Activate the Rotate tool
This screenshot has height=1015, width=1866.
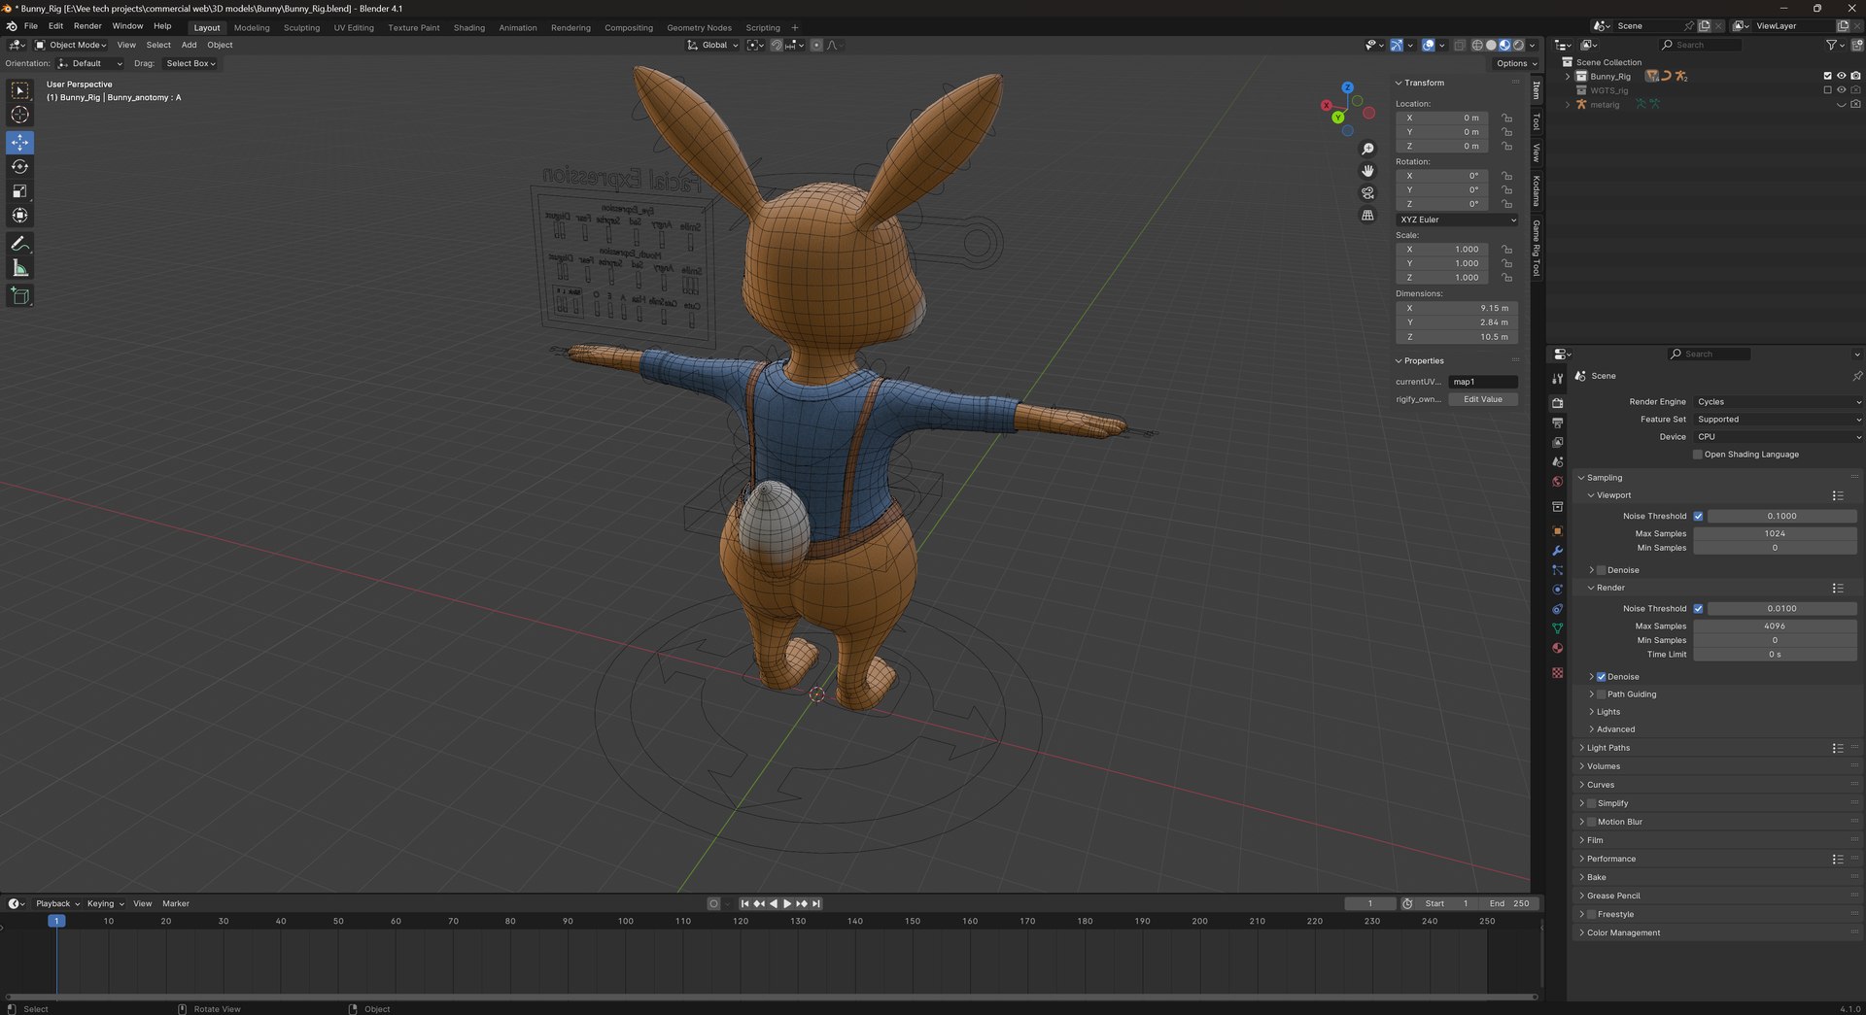19,167
